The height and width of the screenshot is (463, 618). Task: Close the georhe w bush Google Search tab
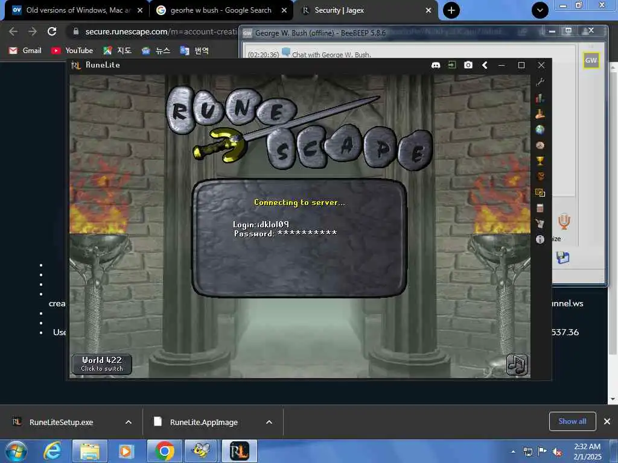click(284, 10)
